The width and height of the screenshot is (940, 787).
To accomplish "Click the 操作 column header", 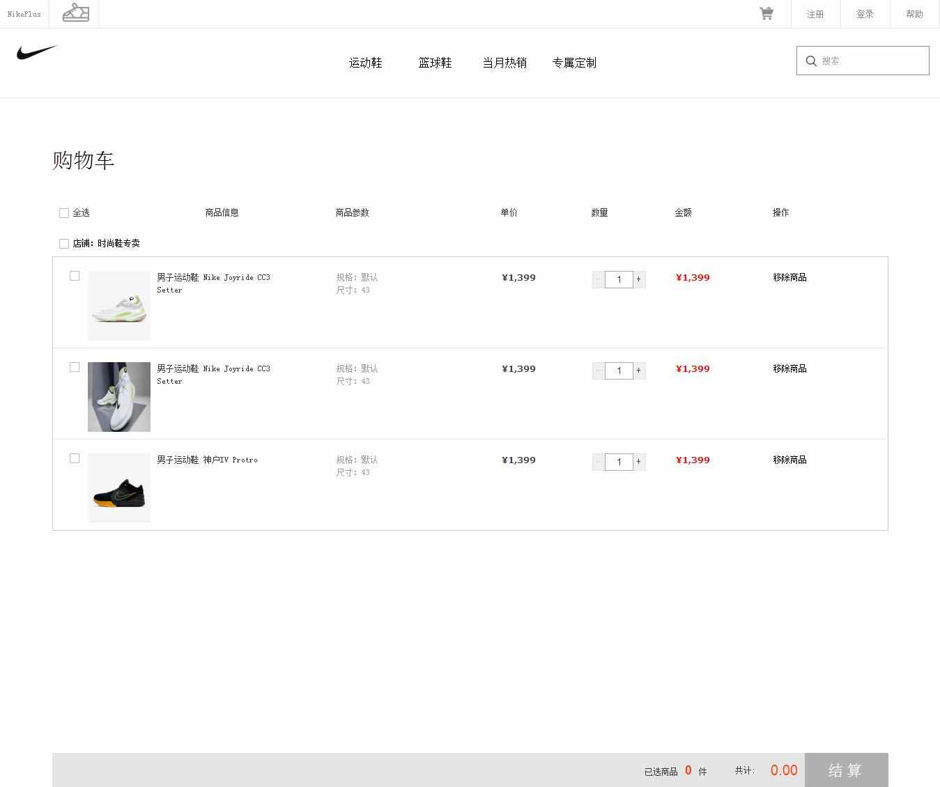I will click(780, 212).
